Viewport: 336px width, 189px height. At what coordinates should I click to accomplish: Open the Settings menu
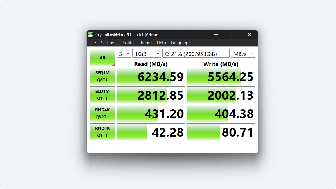click(x=109, y=43)
